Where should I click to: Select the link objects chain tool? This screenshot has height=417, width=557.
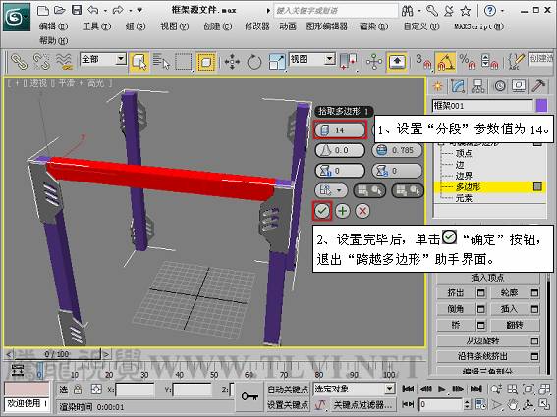click(x=19, y=62)
